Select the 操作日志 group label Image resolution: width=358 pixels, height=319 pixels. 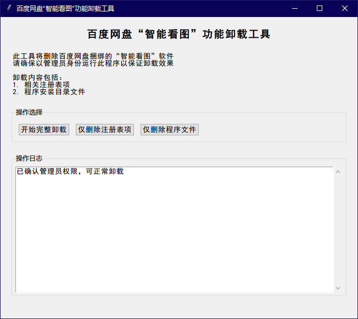[29, 158]
